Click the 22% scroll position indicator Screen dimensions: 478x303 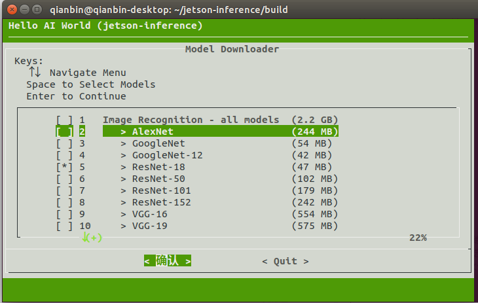418,238
